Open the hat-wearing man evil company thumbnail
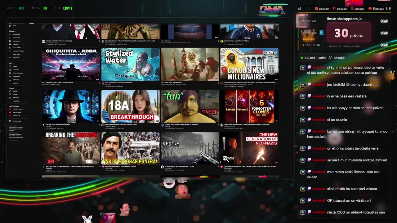 (x=71, y=106)
